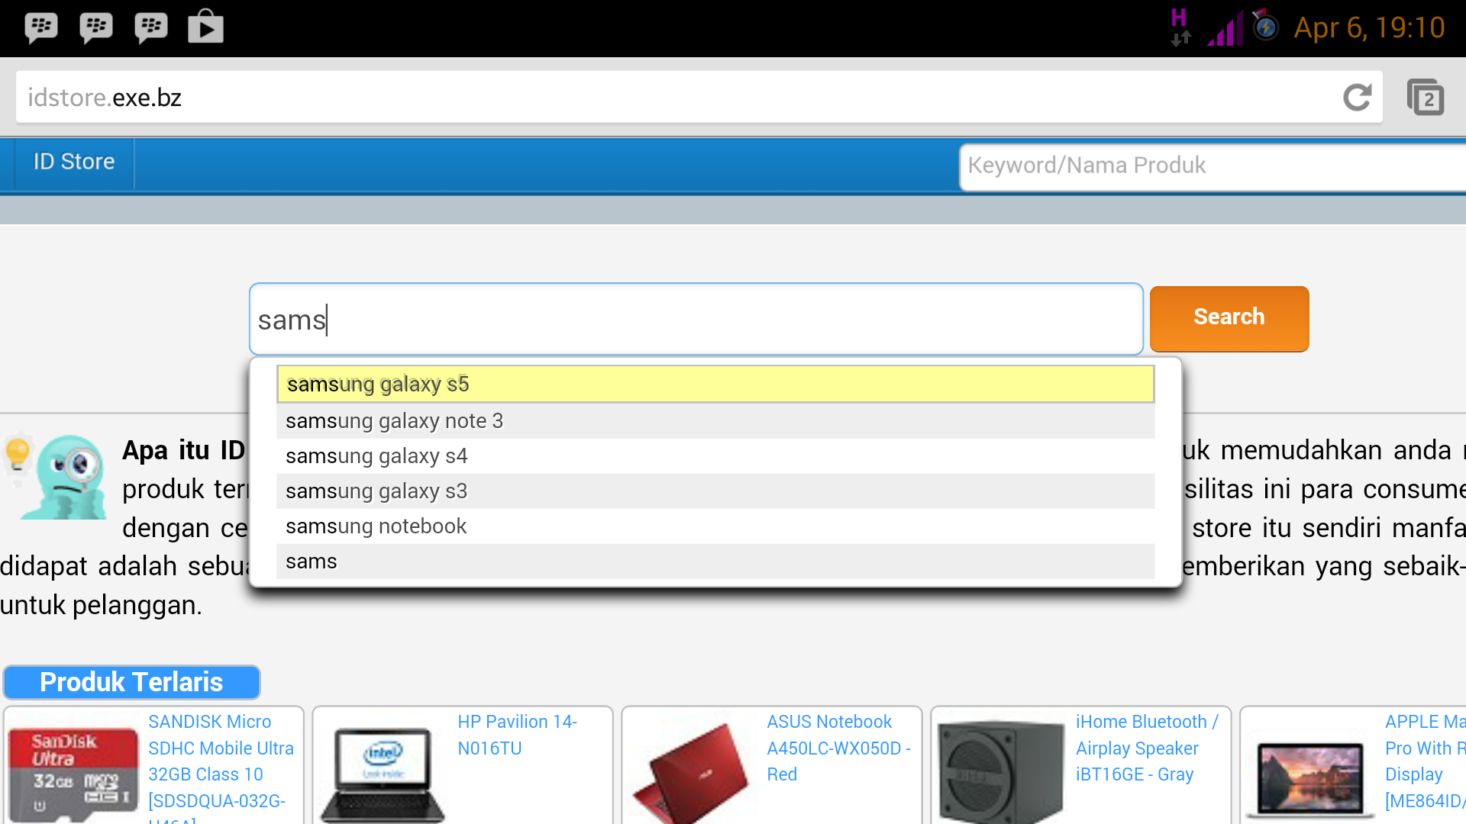
Task: Select suggestion samsung galaxy s3
Action: 715,491
